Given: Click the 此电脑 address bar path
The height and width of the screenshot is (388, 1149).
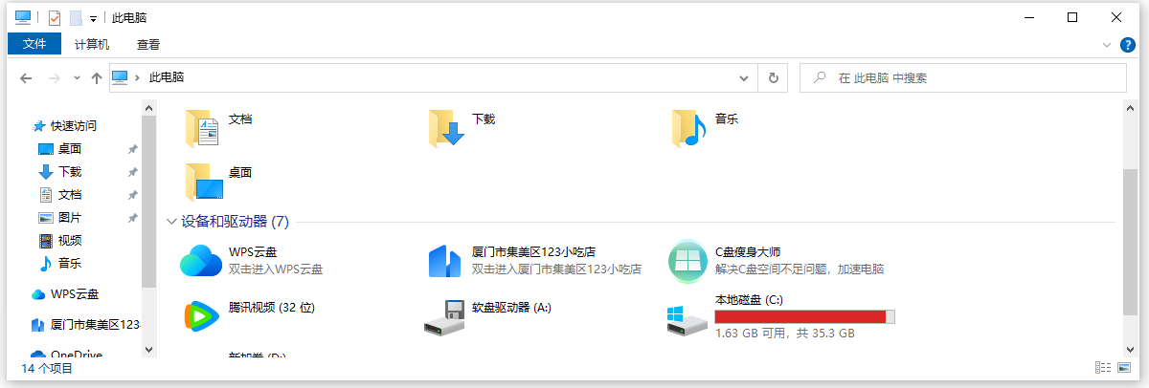Looking at the screenshot, I should click(x=167, y=77).
